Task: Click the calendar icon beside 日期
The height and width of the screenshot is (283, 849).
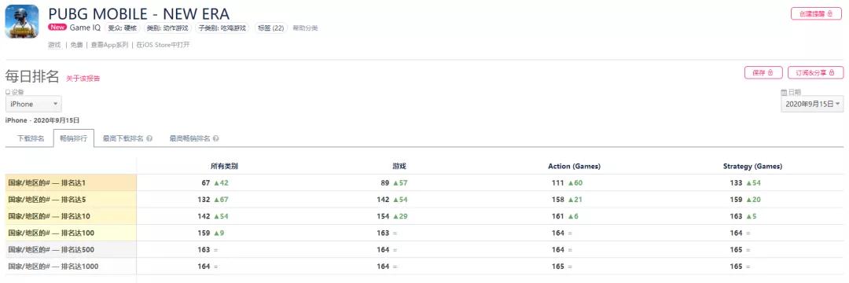Action: [784, 93]
